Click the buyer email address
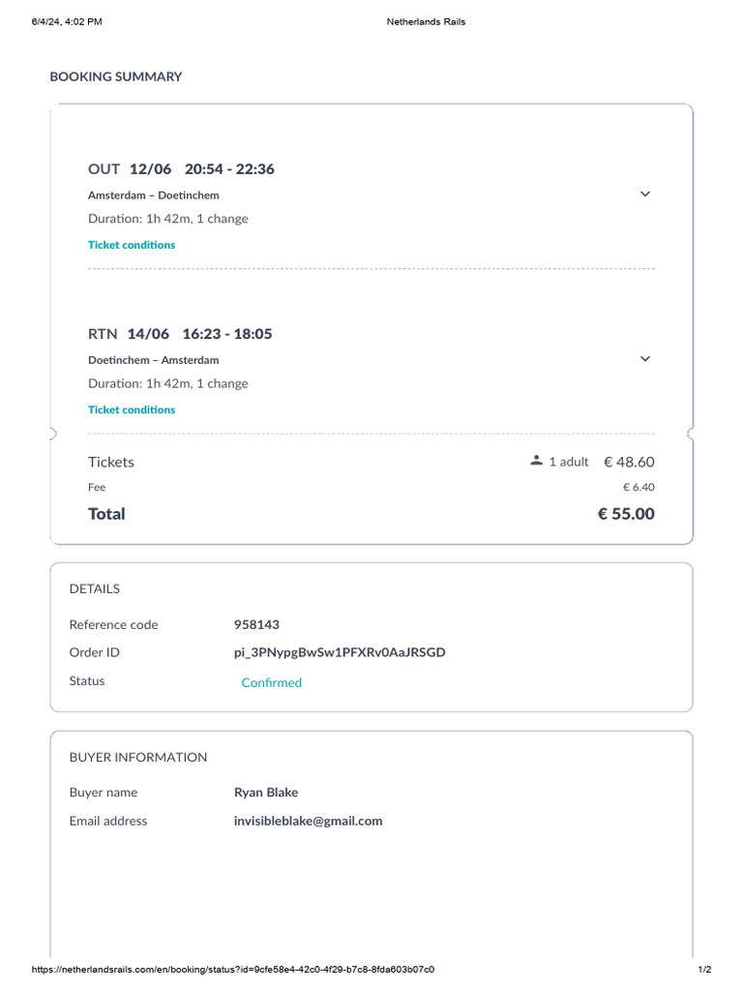 (308, 821)
